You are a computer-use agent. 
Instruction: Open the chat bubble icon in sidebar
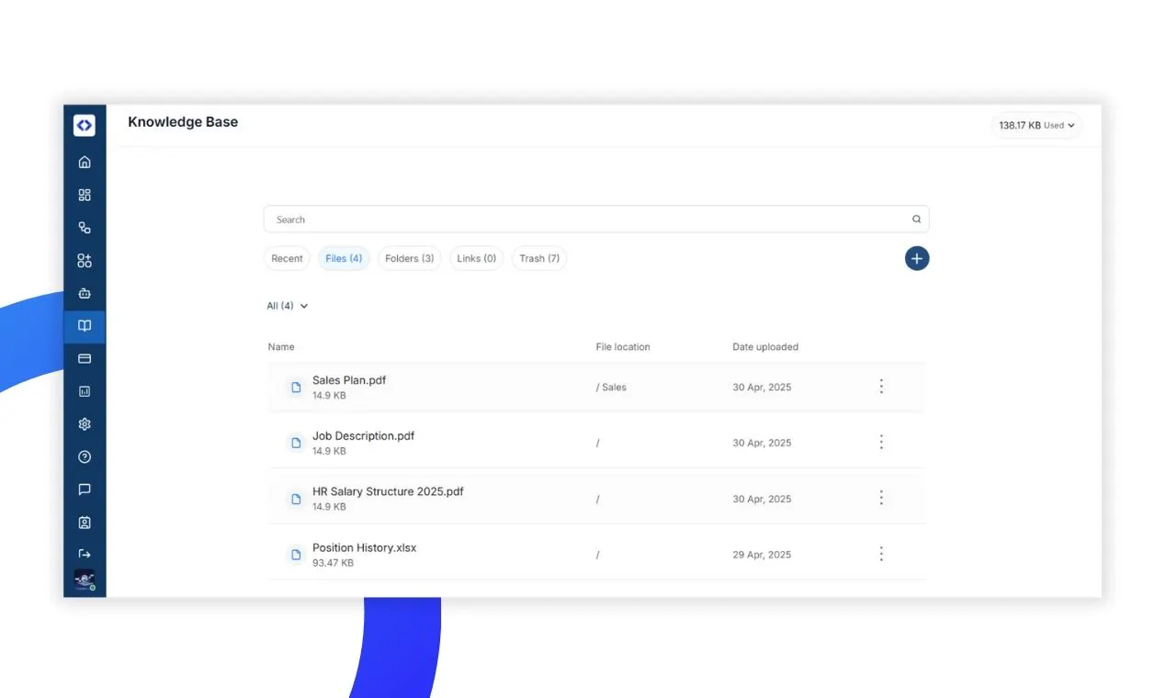click(85, 490)
